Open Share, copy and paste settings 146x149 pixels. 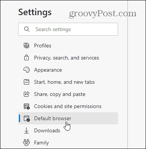(x=68, y=94)
